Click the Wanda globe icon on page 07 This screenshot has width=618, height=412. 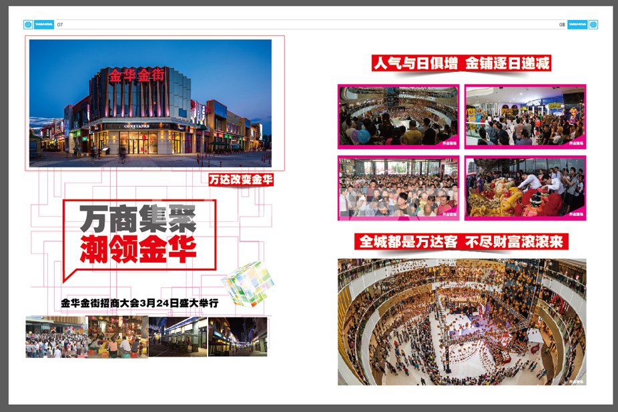point(28,24)
